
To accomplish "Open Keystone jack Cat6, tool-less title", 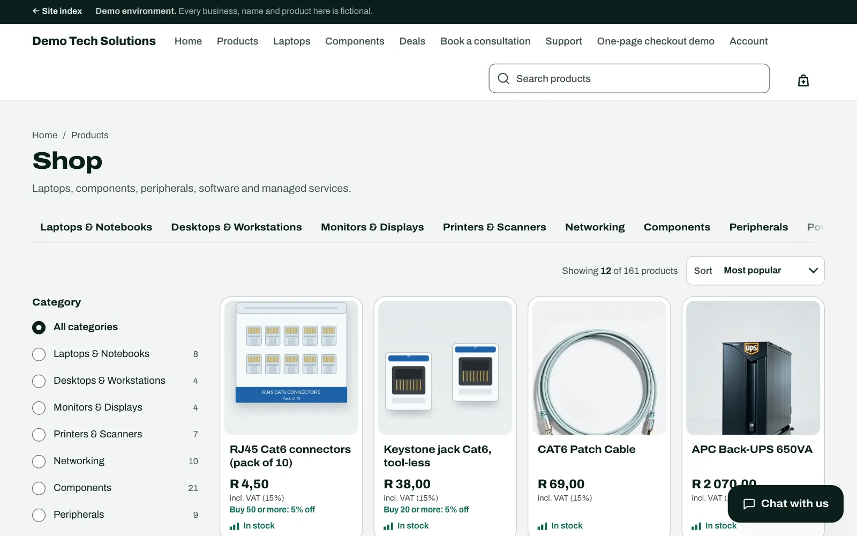I will [438, 456].
